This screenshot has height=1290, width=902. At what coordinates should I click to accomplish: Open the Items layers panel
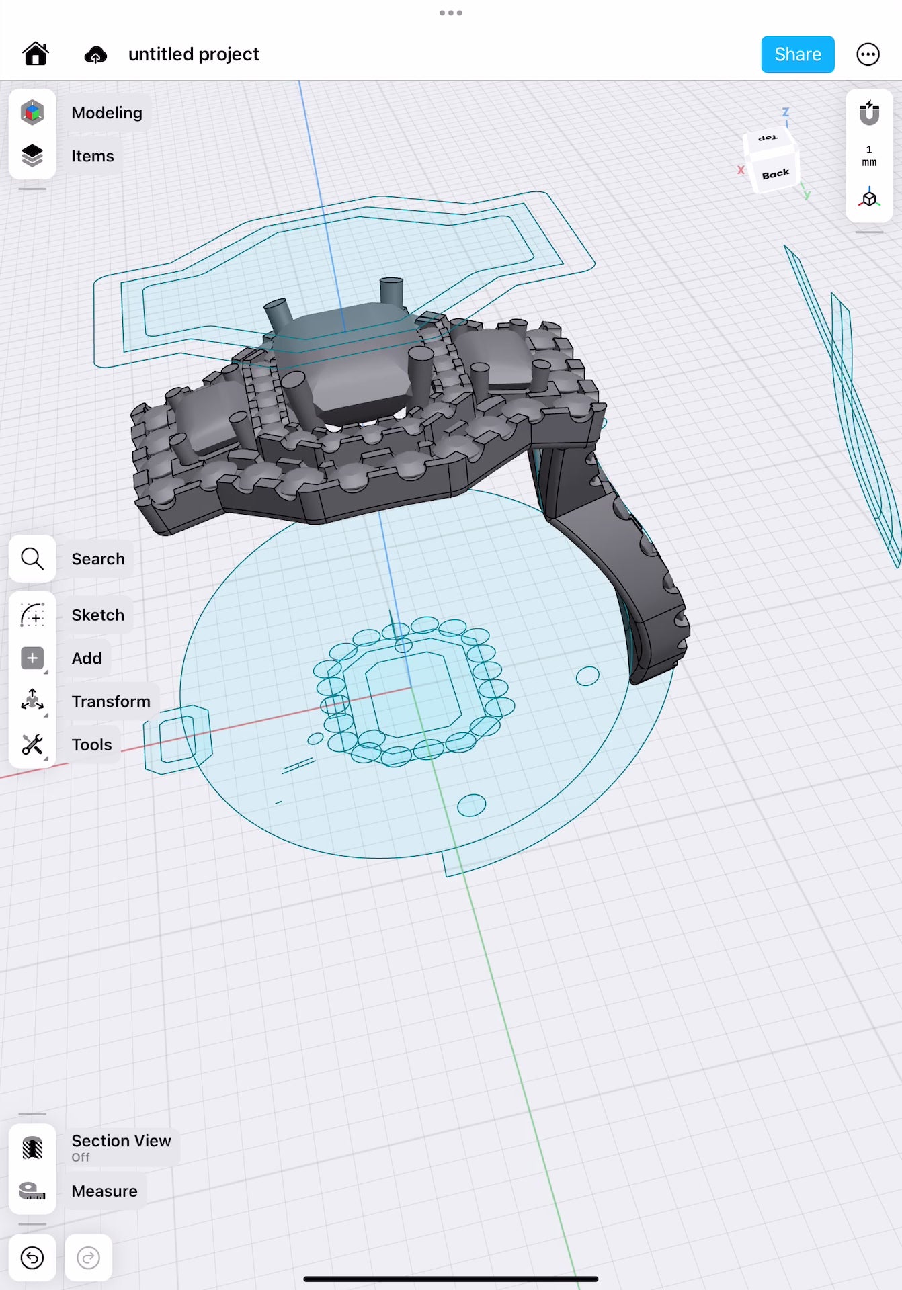point(32,156)
